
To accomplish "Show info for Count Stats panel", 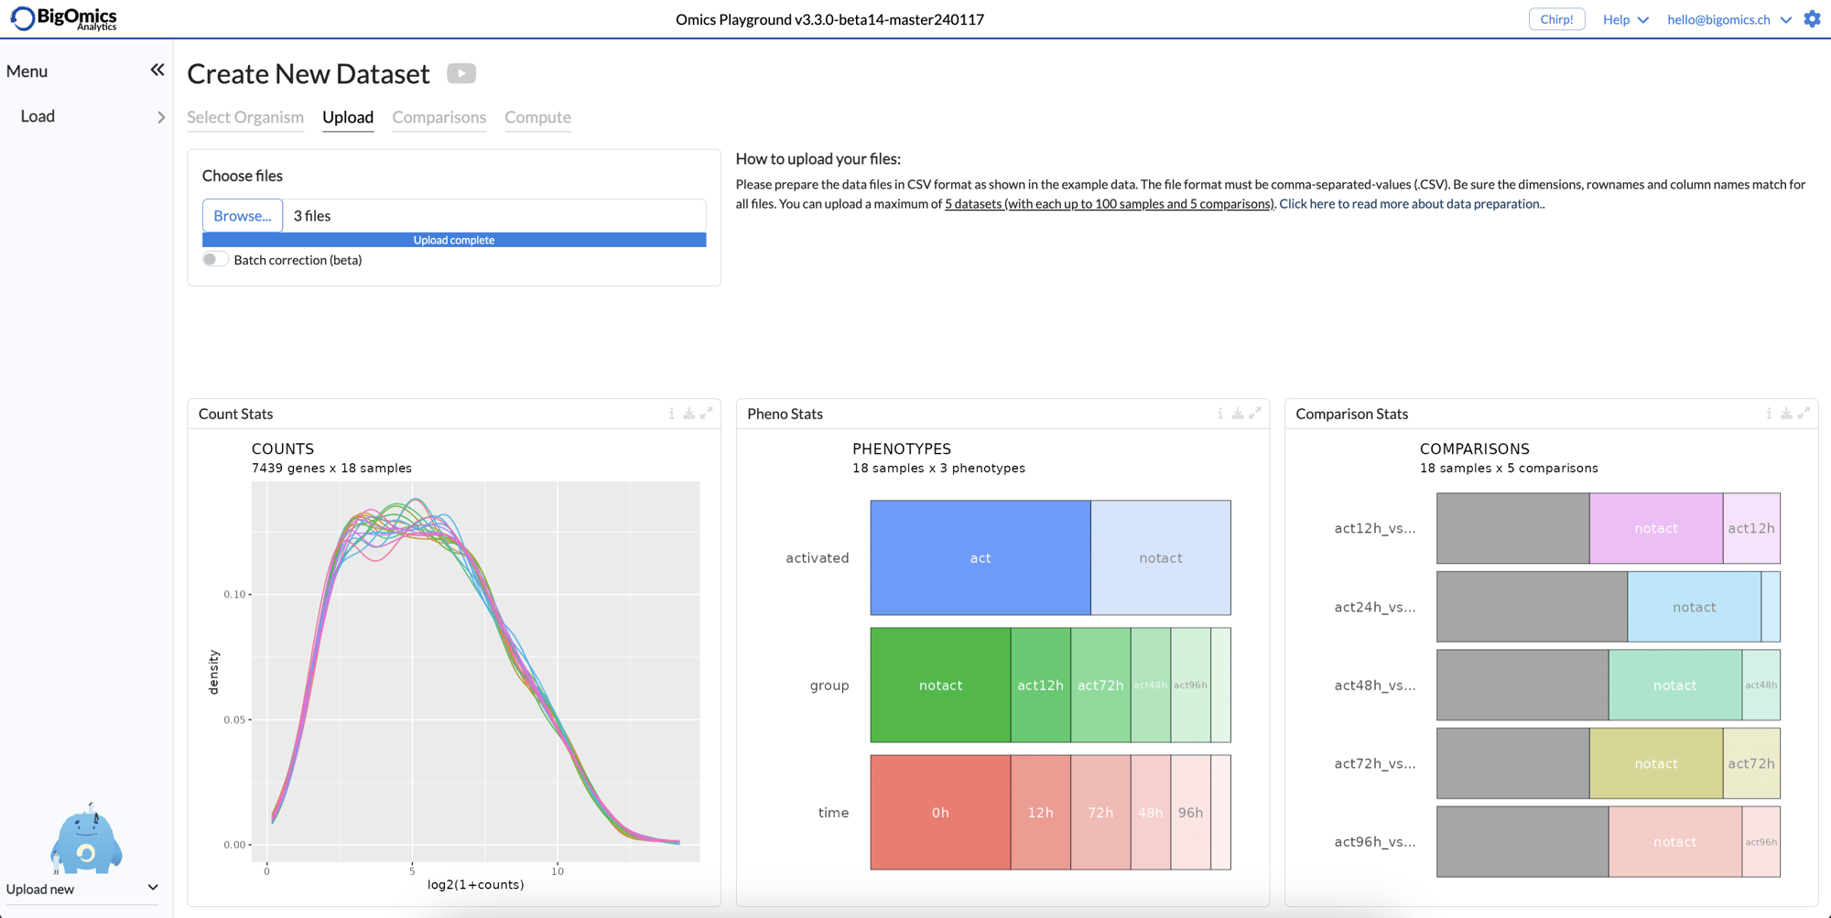I will coord(671,414).
